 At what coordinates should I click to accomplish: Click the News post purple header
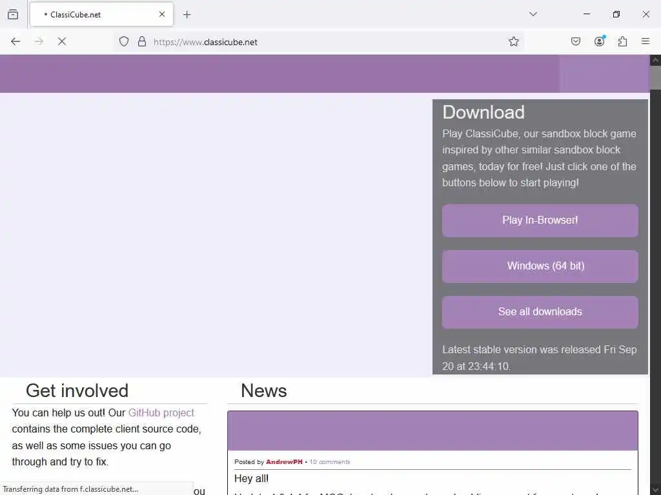(432, 431)
